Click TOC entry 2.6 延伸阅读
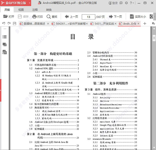This screenshot has height=150, width=156. coord(112,77)
